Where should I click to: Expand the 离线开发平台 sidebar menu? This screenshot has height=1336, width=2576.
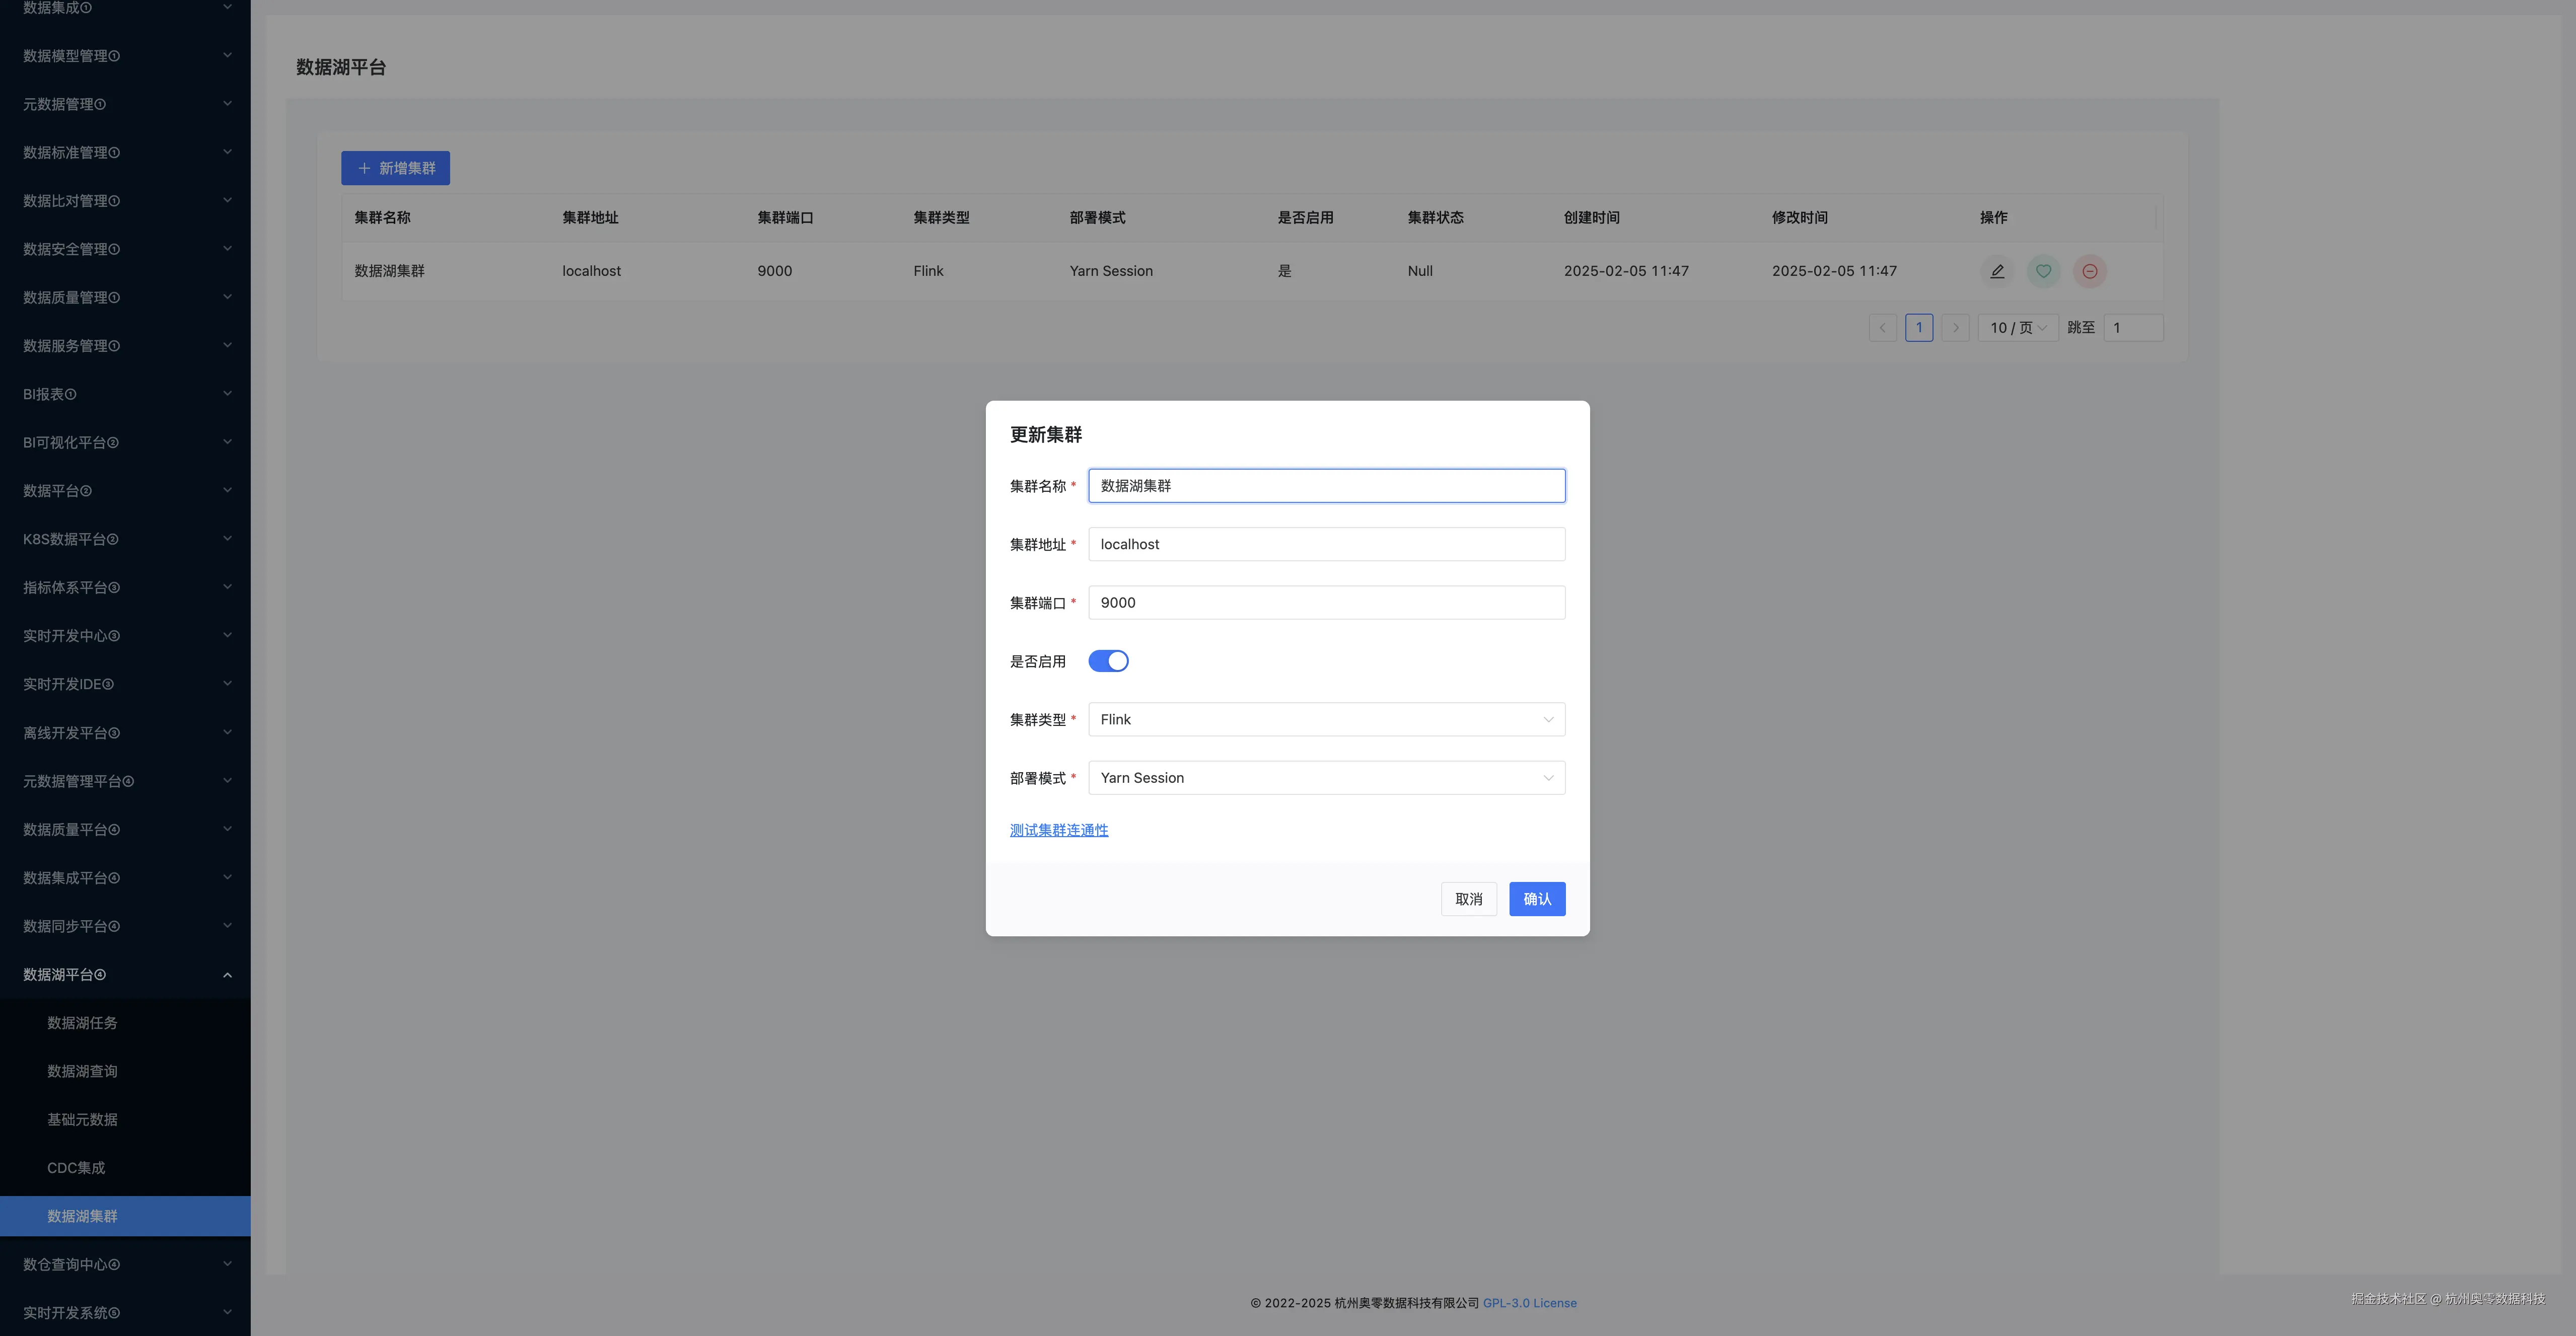point(125,733)
